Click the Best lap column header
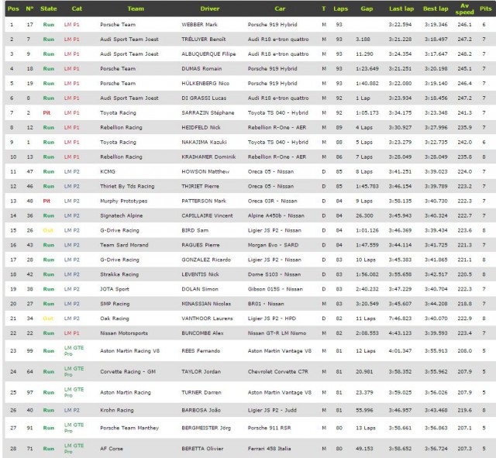The width and height of the screenshot is (496, 458). pyautogui.click(x=436, y=9)
